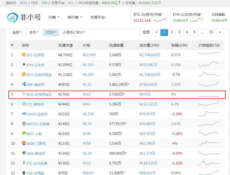Viewport: 230px width, 175px height.
Task: Open the BCD-比特币钻石 coin link
Action: 39,95
